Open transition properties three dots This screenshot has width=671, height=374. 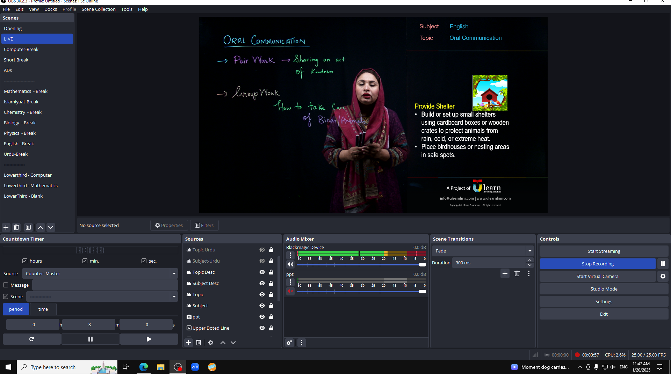(x=529, y=273)
